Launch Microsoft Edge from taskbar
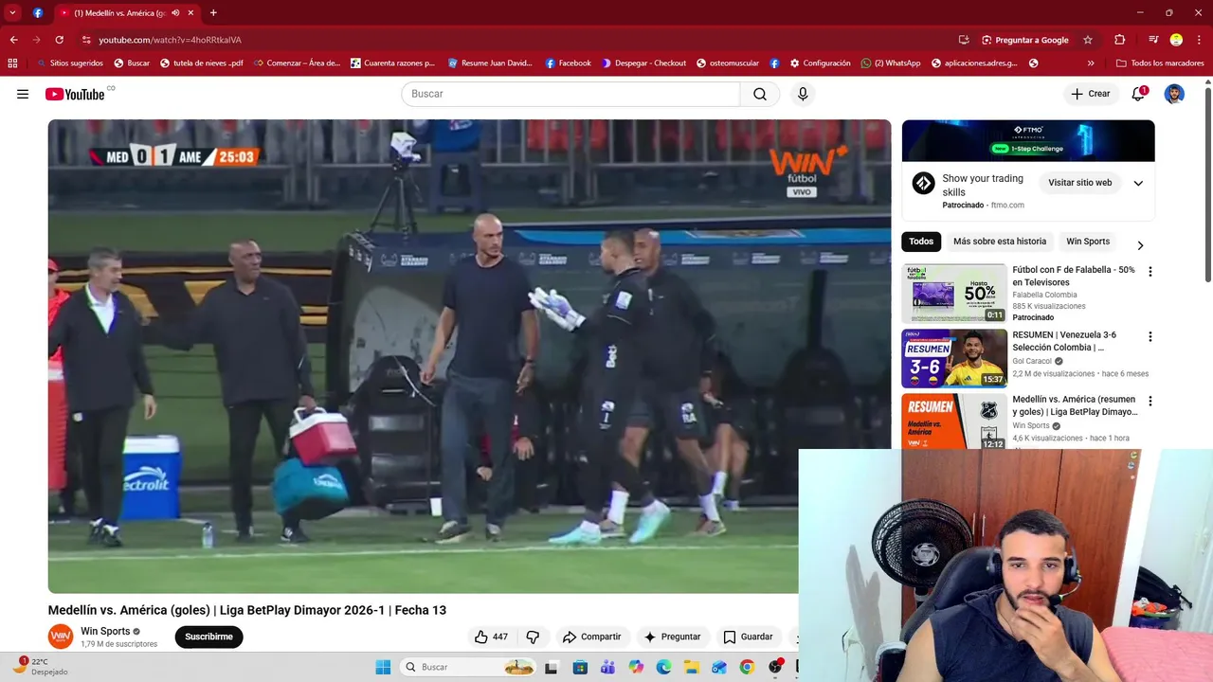 tap(663, 667)
